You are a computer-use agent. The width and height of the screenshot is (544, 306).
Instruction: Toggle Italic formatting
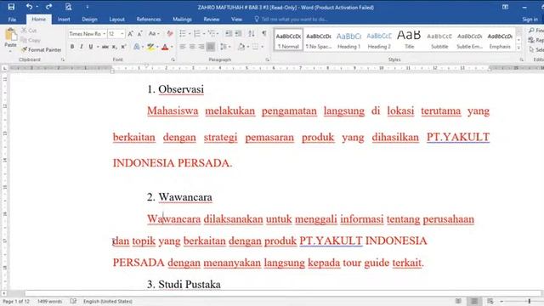tap(82, 47)
